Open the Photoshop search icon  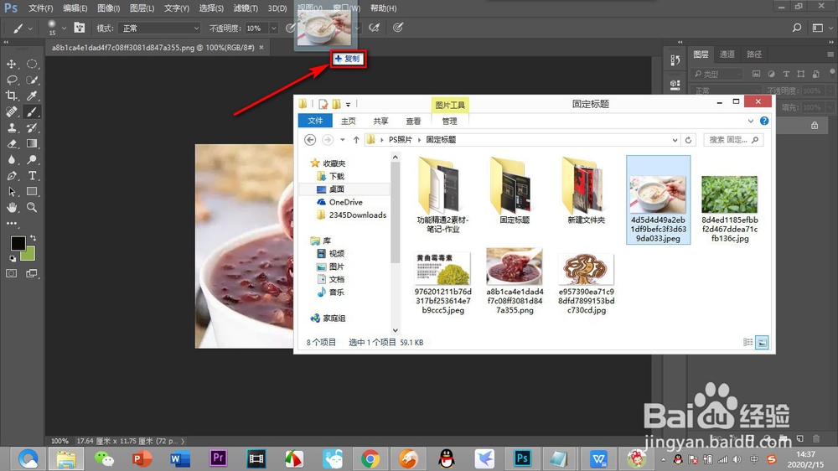click(797, 28)
